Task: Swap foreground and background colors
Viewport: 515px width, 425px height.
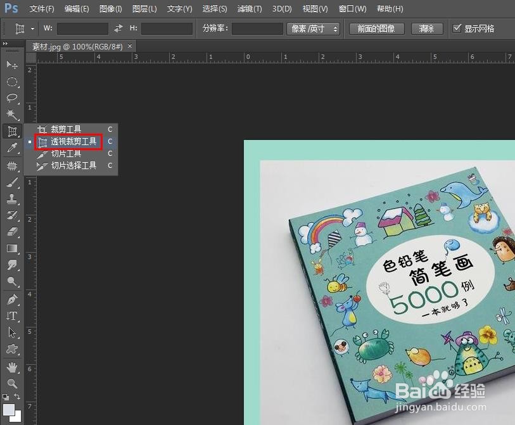Action: 17,396
